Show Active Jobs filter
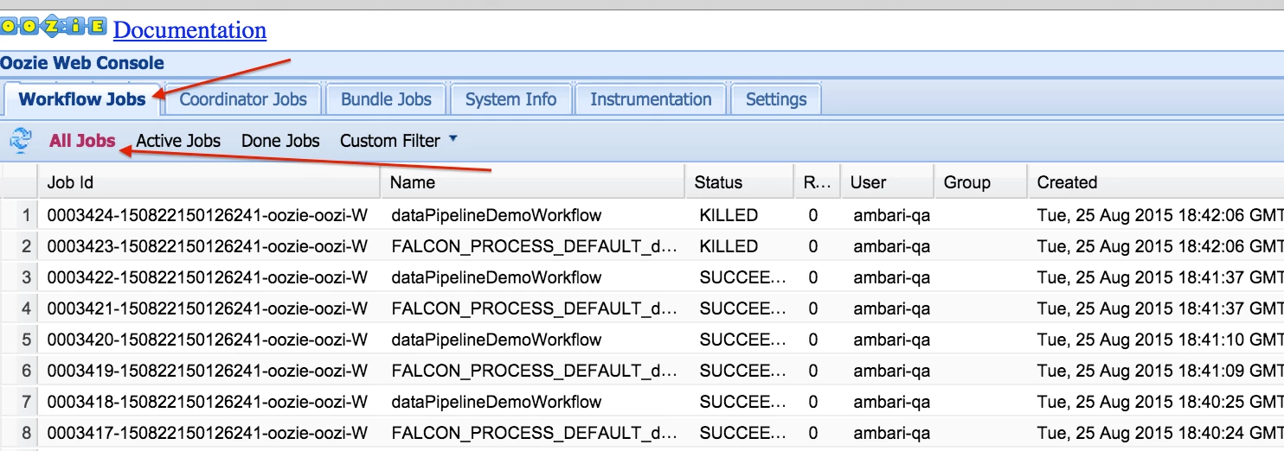Image resolution: width=1284 pixels, height=451 pixels. pyautogui.click(x=178, y=141)
